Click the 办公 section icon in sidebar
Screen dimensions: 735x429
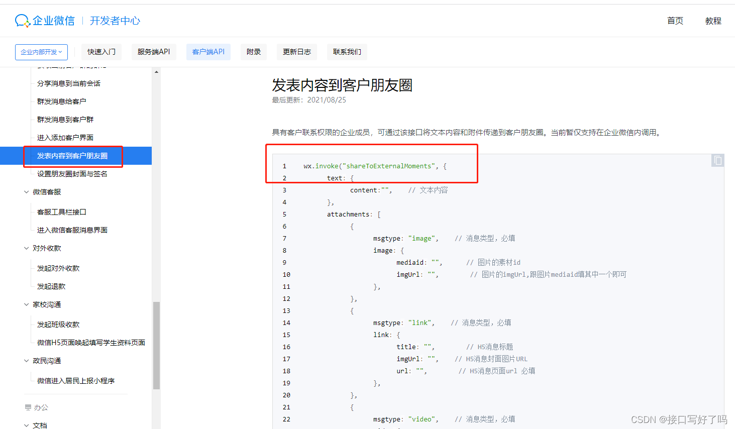click(x=28, y=407)
